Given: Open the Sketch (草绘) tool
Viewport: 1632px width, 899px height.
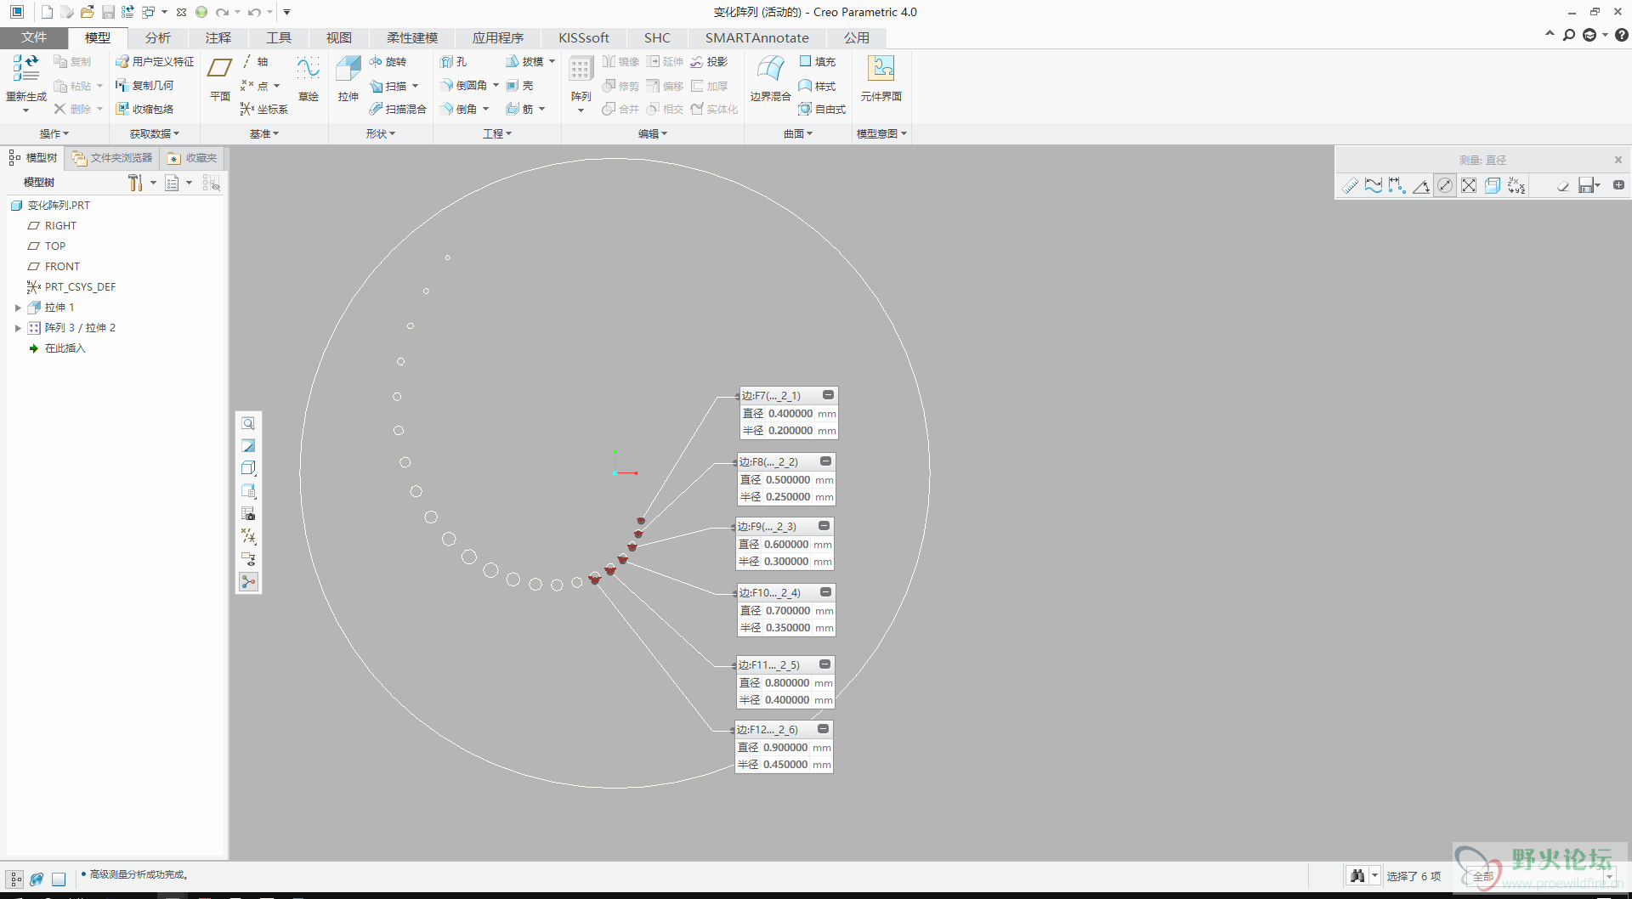Looking at the screenshot, I should click(308, 68).
